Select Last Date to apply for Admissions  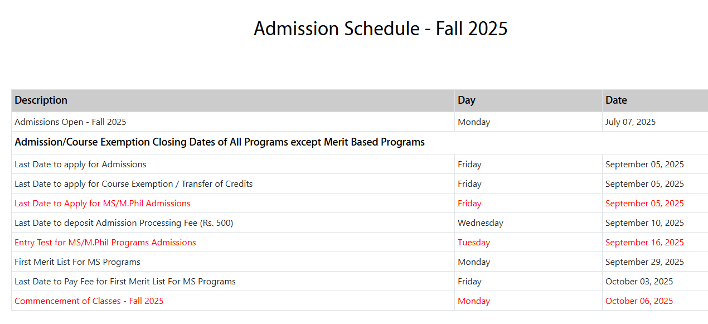80,165
